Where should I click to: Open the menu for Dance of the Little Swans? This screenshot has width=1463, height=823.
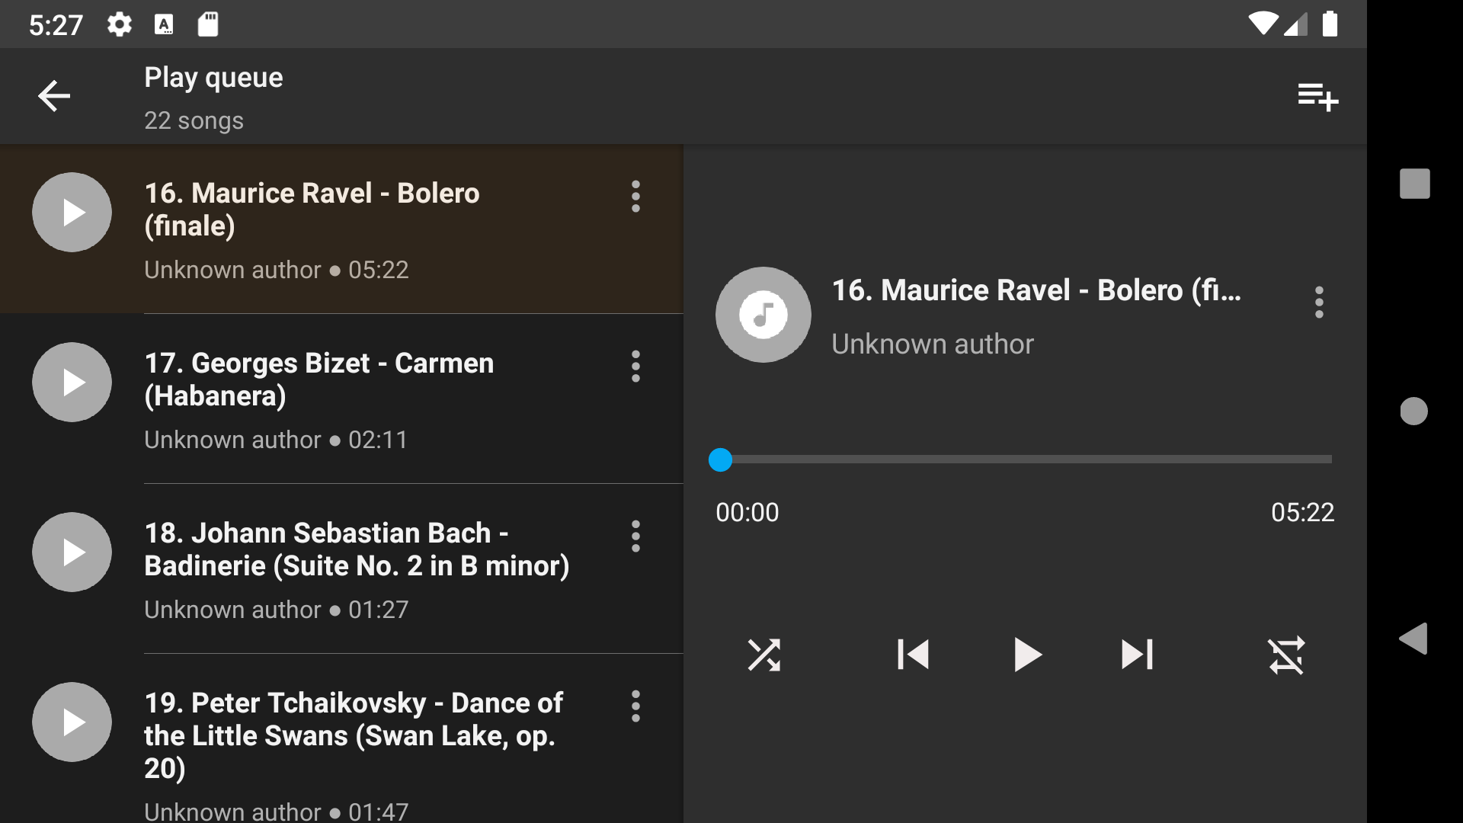pos(635,706)
